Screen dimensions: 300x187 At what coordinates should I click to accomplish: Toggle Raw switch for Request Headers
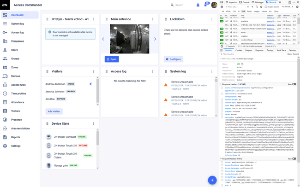[x=294, y=159]
